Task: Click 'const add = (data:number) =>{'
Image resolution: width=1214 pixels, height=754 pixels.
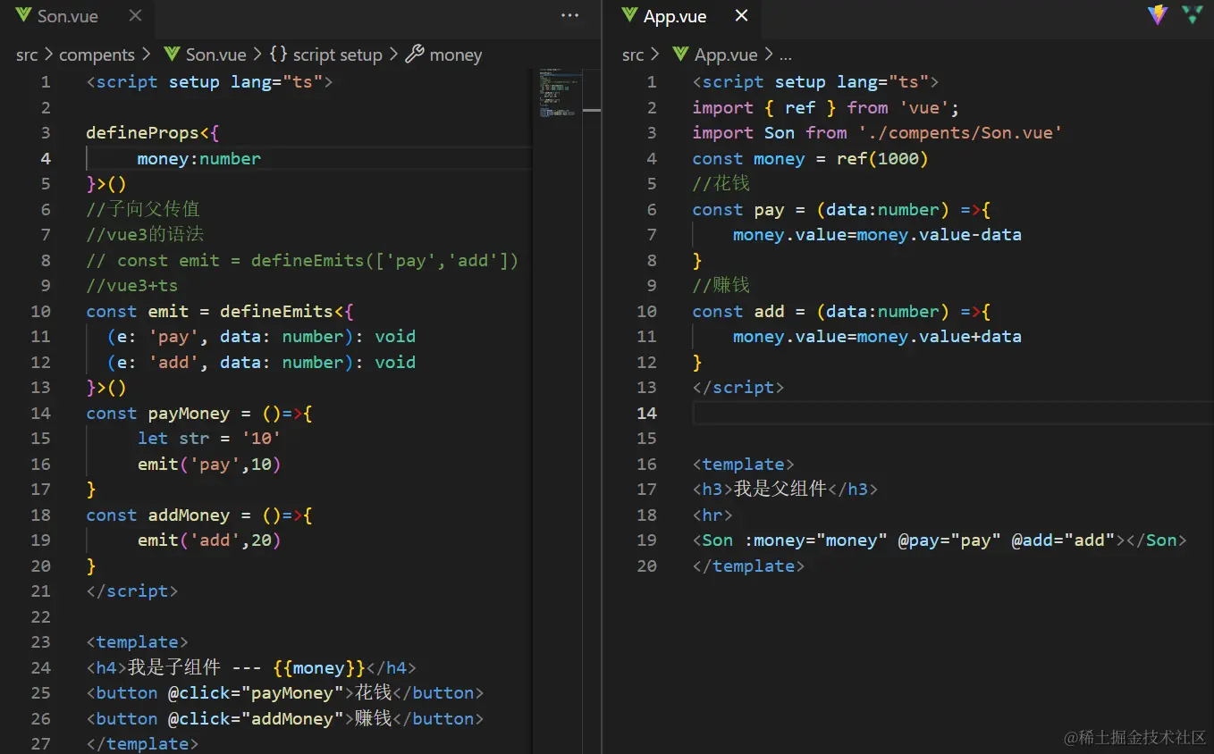Action: (841, 311)
